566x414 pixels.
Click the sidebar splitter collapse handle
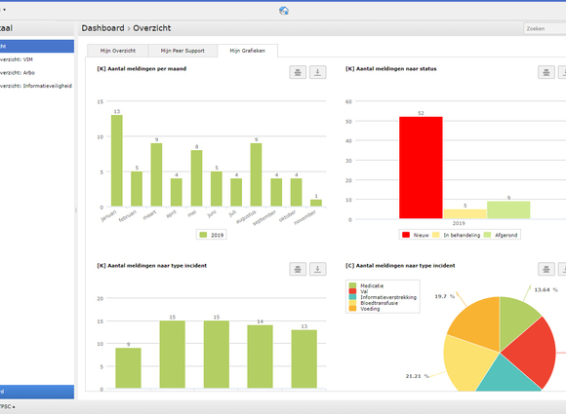point(76,210)
